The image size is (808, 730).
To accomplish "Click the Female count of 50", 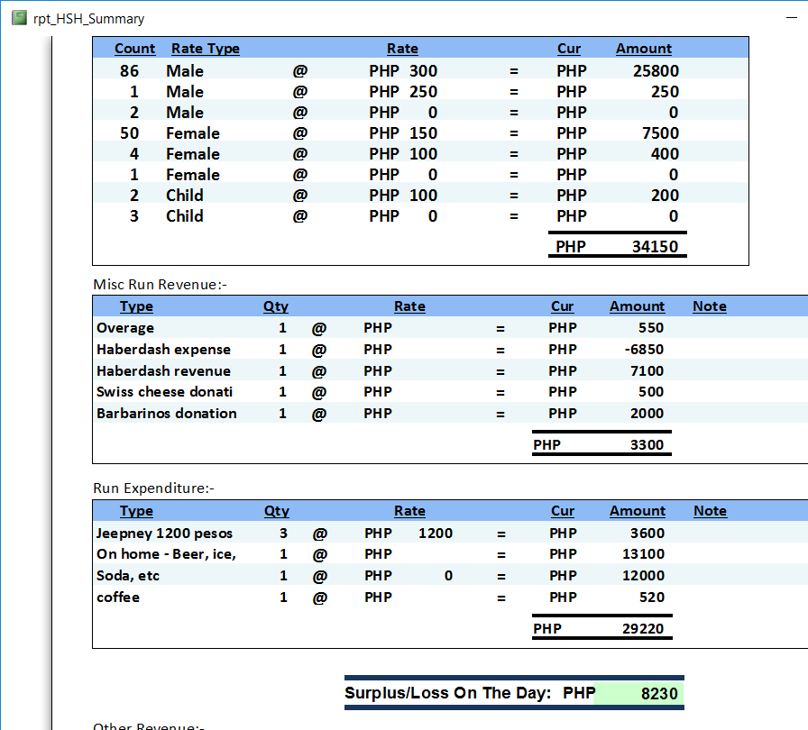I will tap(129, 133).
